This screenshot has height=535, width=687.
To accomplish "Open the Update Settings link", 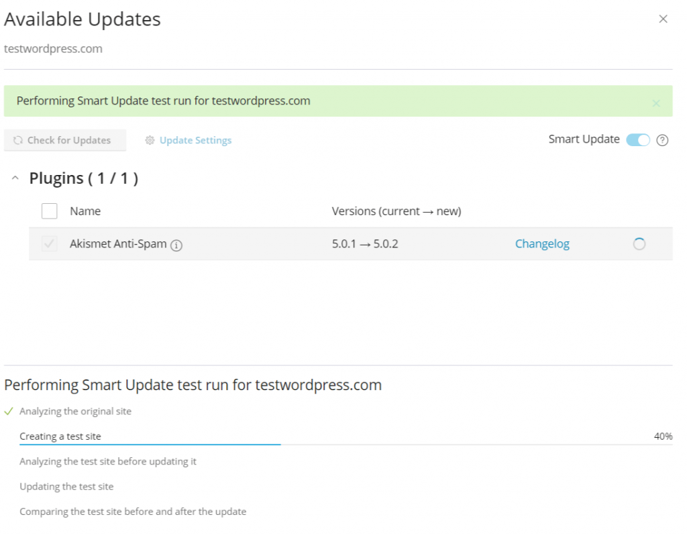I will pos(195,140).
